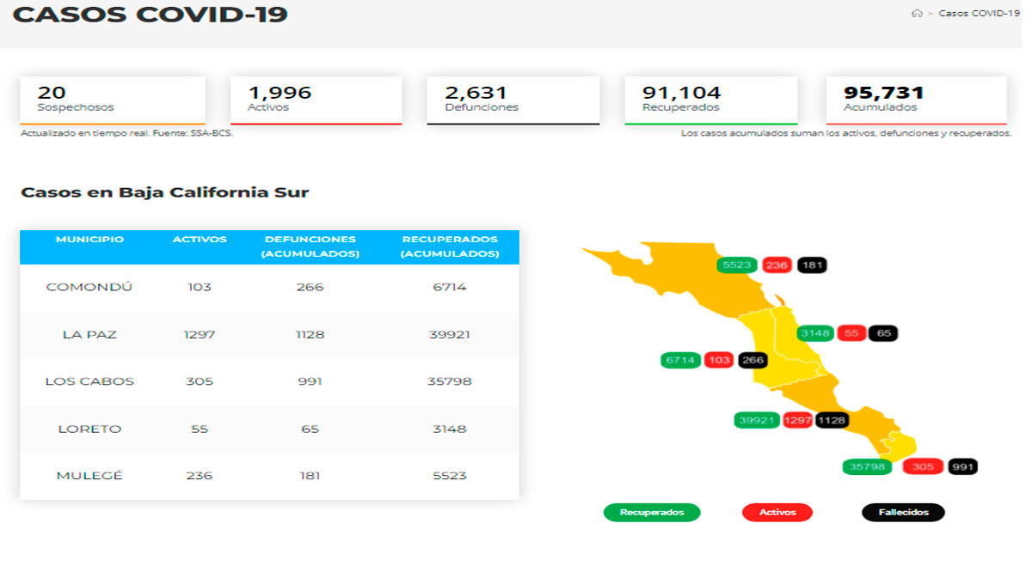This screenshot has height=572, width=1032.
Task: Click the green 5523 recovered badge for Mulegé
Action: click(739, 265)
